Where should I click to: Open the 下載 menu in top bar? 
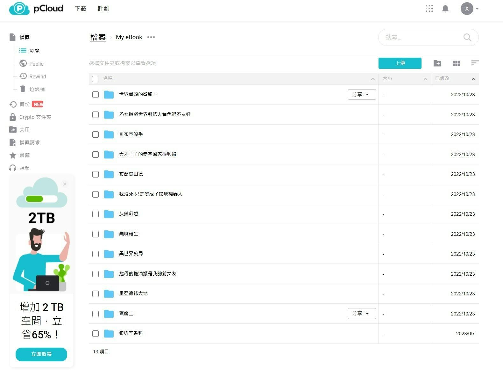(x=81, y=9)
